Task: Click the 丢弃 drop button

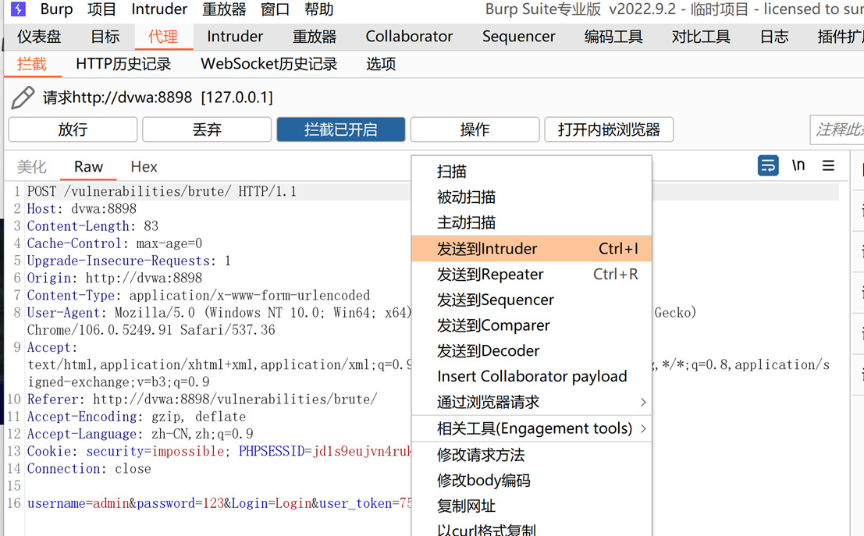Action: click(x=207, y=130)
